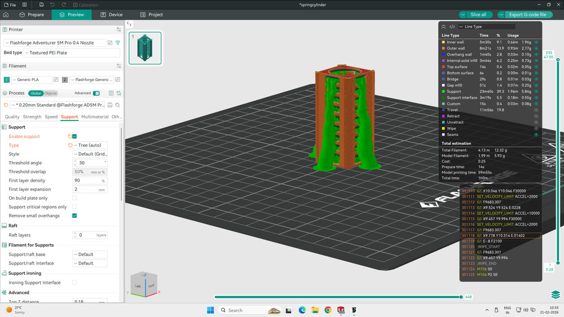Search process settings with magnifier icon
Image resolution: width=564 pixels, height=317 pixels.
[118, 105]
